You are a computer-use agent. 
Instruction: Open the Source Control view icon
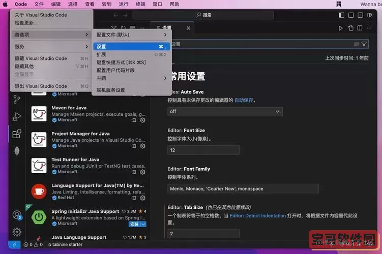tap(17, 99)
